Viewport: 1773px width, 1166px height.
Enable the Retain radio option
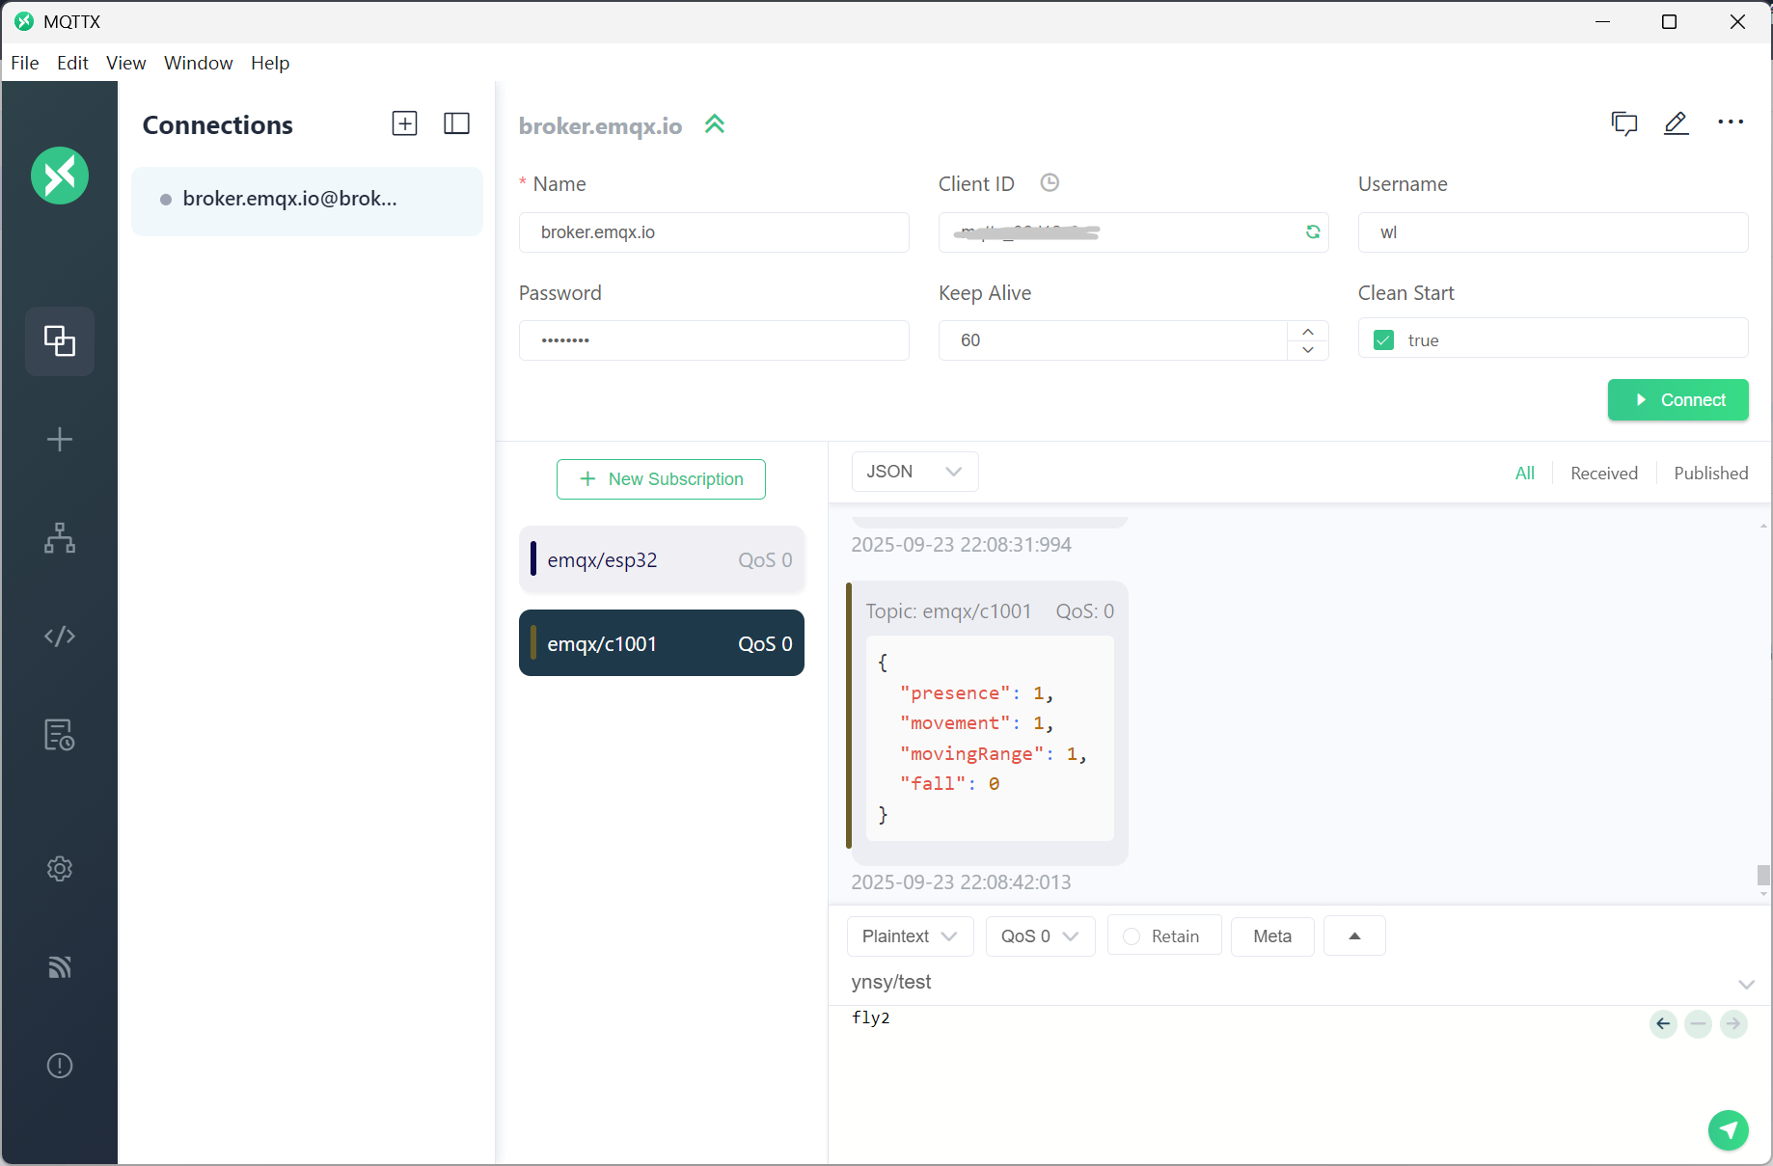1132,936
